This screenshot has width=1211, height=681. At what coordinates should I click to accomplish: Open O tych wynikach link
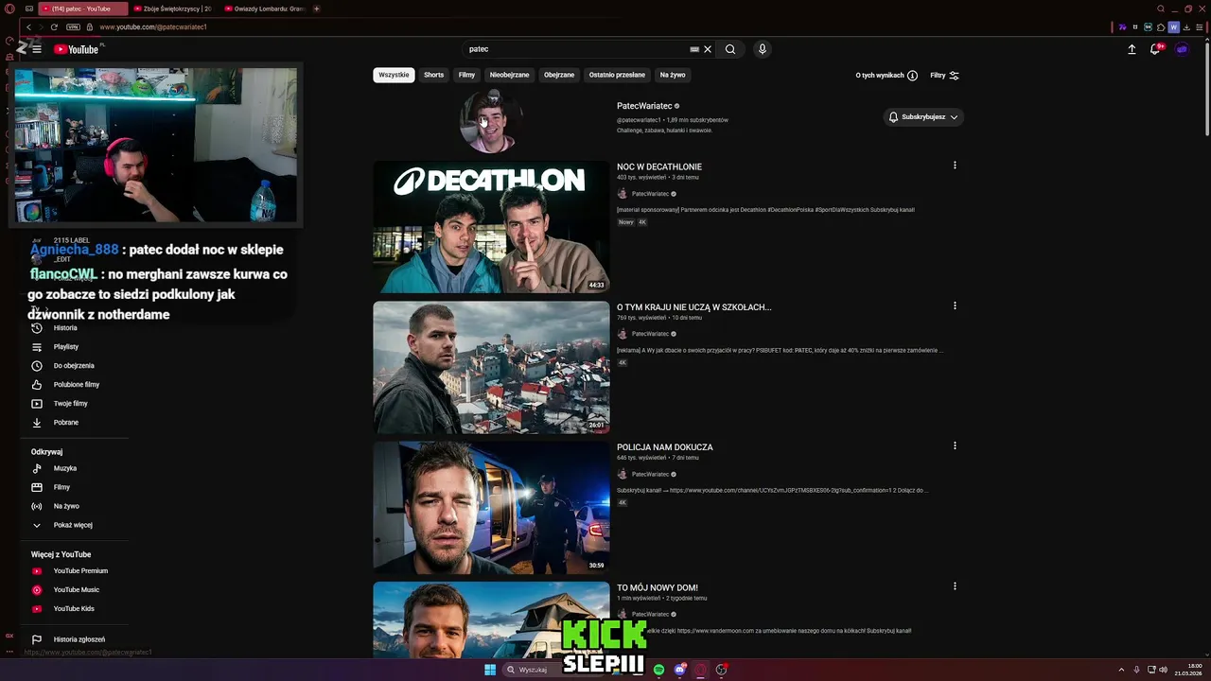point(880,76)
